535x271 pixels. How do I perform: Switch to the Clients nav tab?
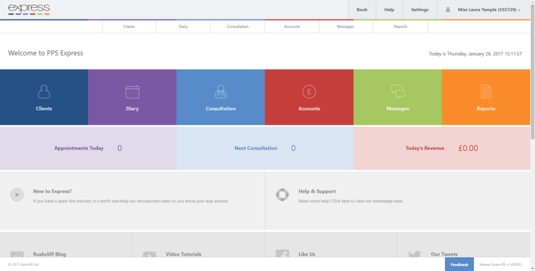(129, 27)
